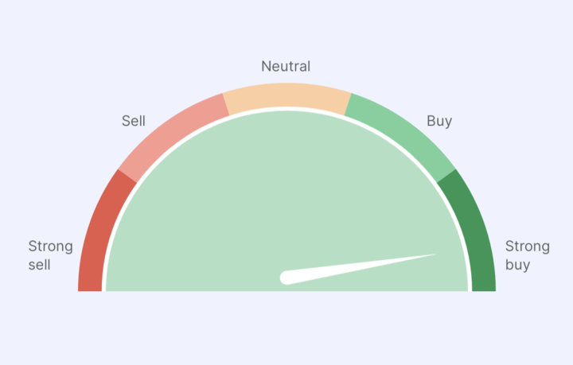Select the orange Neutral arc segment
This screenshot has height=365, width=573.
point(286,95)
